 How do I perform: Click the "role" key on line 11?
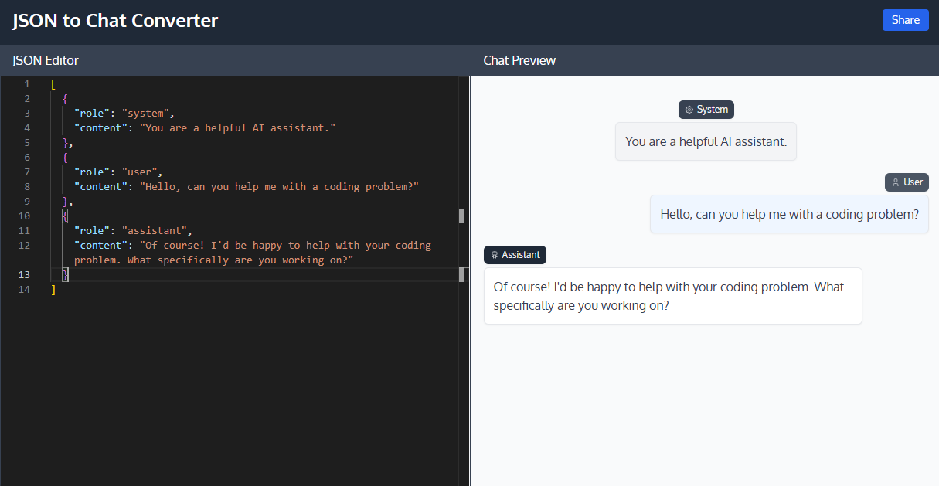tap(92, 230)
